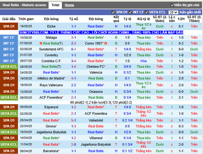Click Real Betis link in Barcelona row

pyautogui.click(x=96, y=151)
